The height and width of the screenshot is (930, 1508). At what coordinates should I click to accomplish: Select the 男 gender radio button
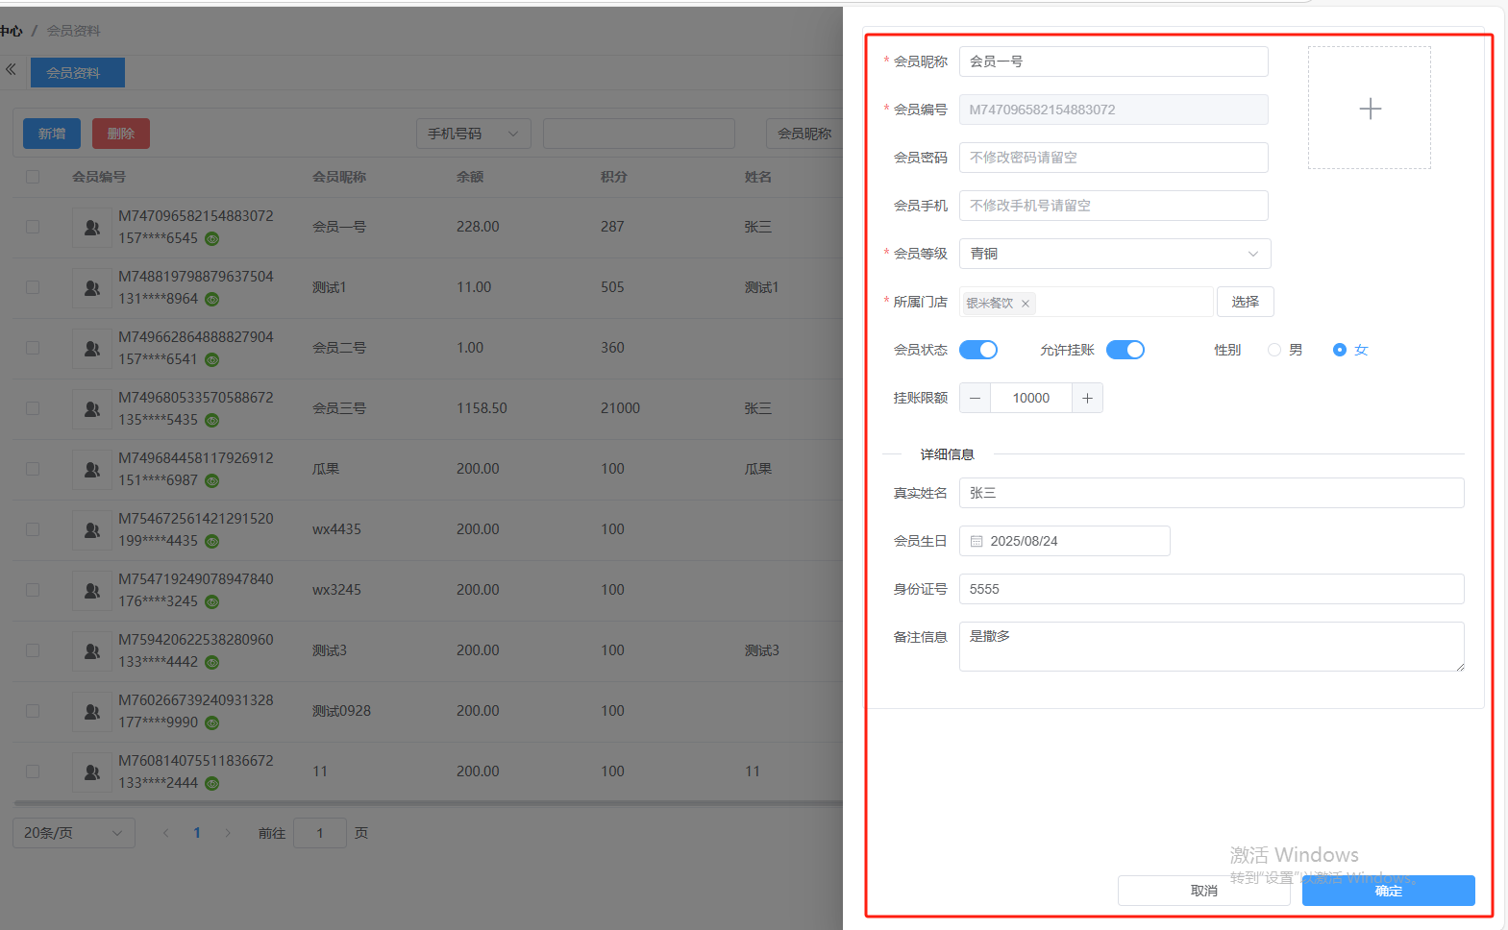[1274, 350]
